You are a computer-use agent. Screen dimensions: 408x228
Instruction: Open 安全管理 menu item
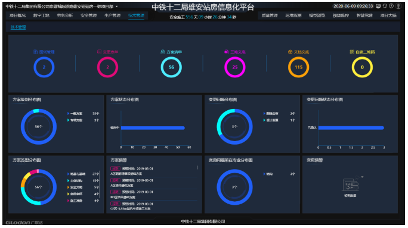click(89, 15)
